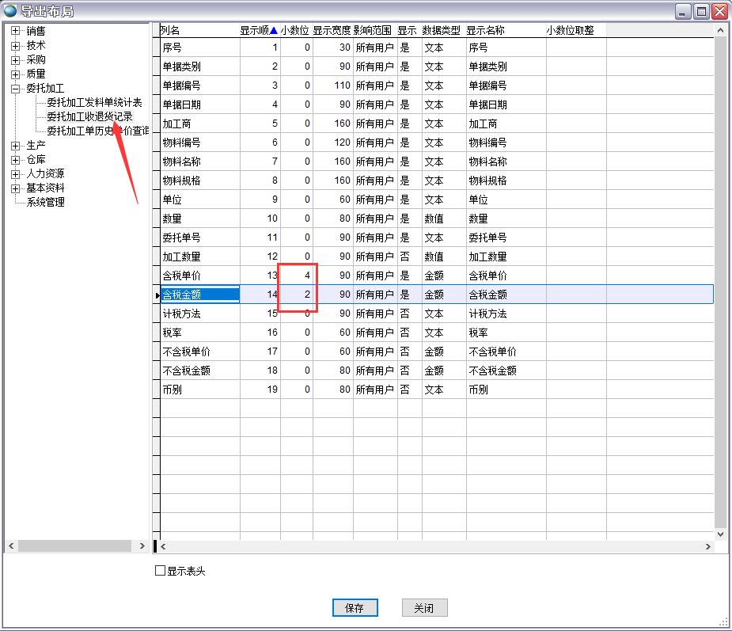Viewport: 732px width, 631px height.
Task: Collapse the 委托加工 tree node
Action: click(x=15, y=89)
